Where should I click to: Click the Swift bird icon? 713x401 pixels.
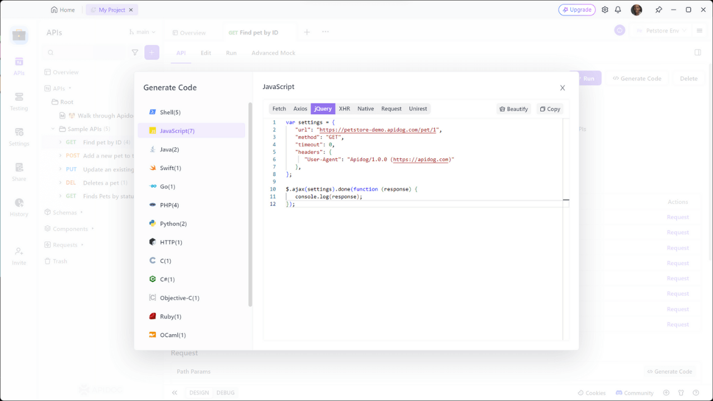tap(153, 168)
